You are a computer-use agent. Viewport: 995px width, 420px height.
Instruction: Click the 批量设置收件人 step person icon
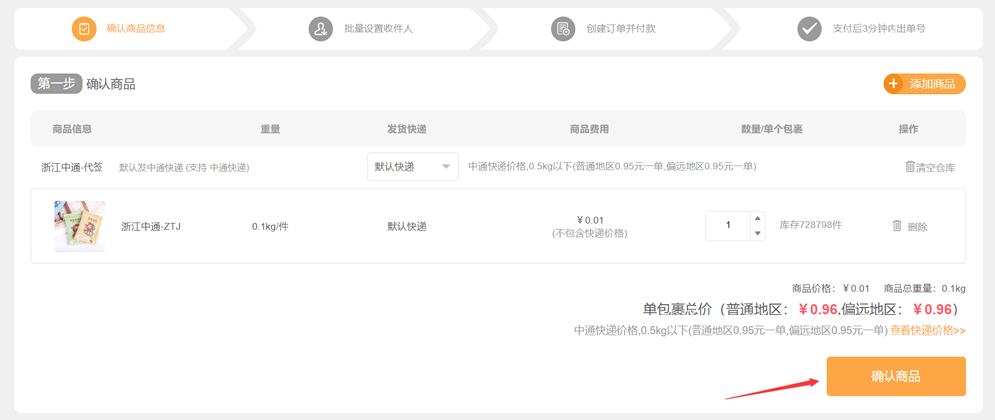(320, 29)
